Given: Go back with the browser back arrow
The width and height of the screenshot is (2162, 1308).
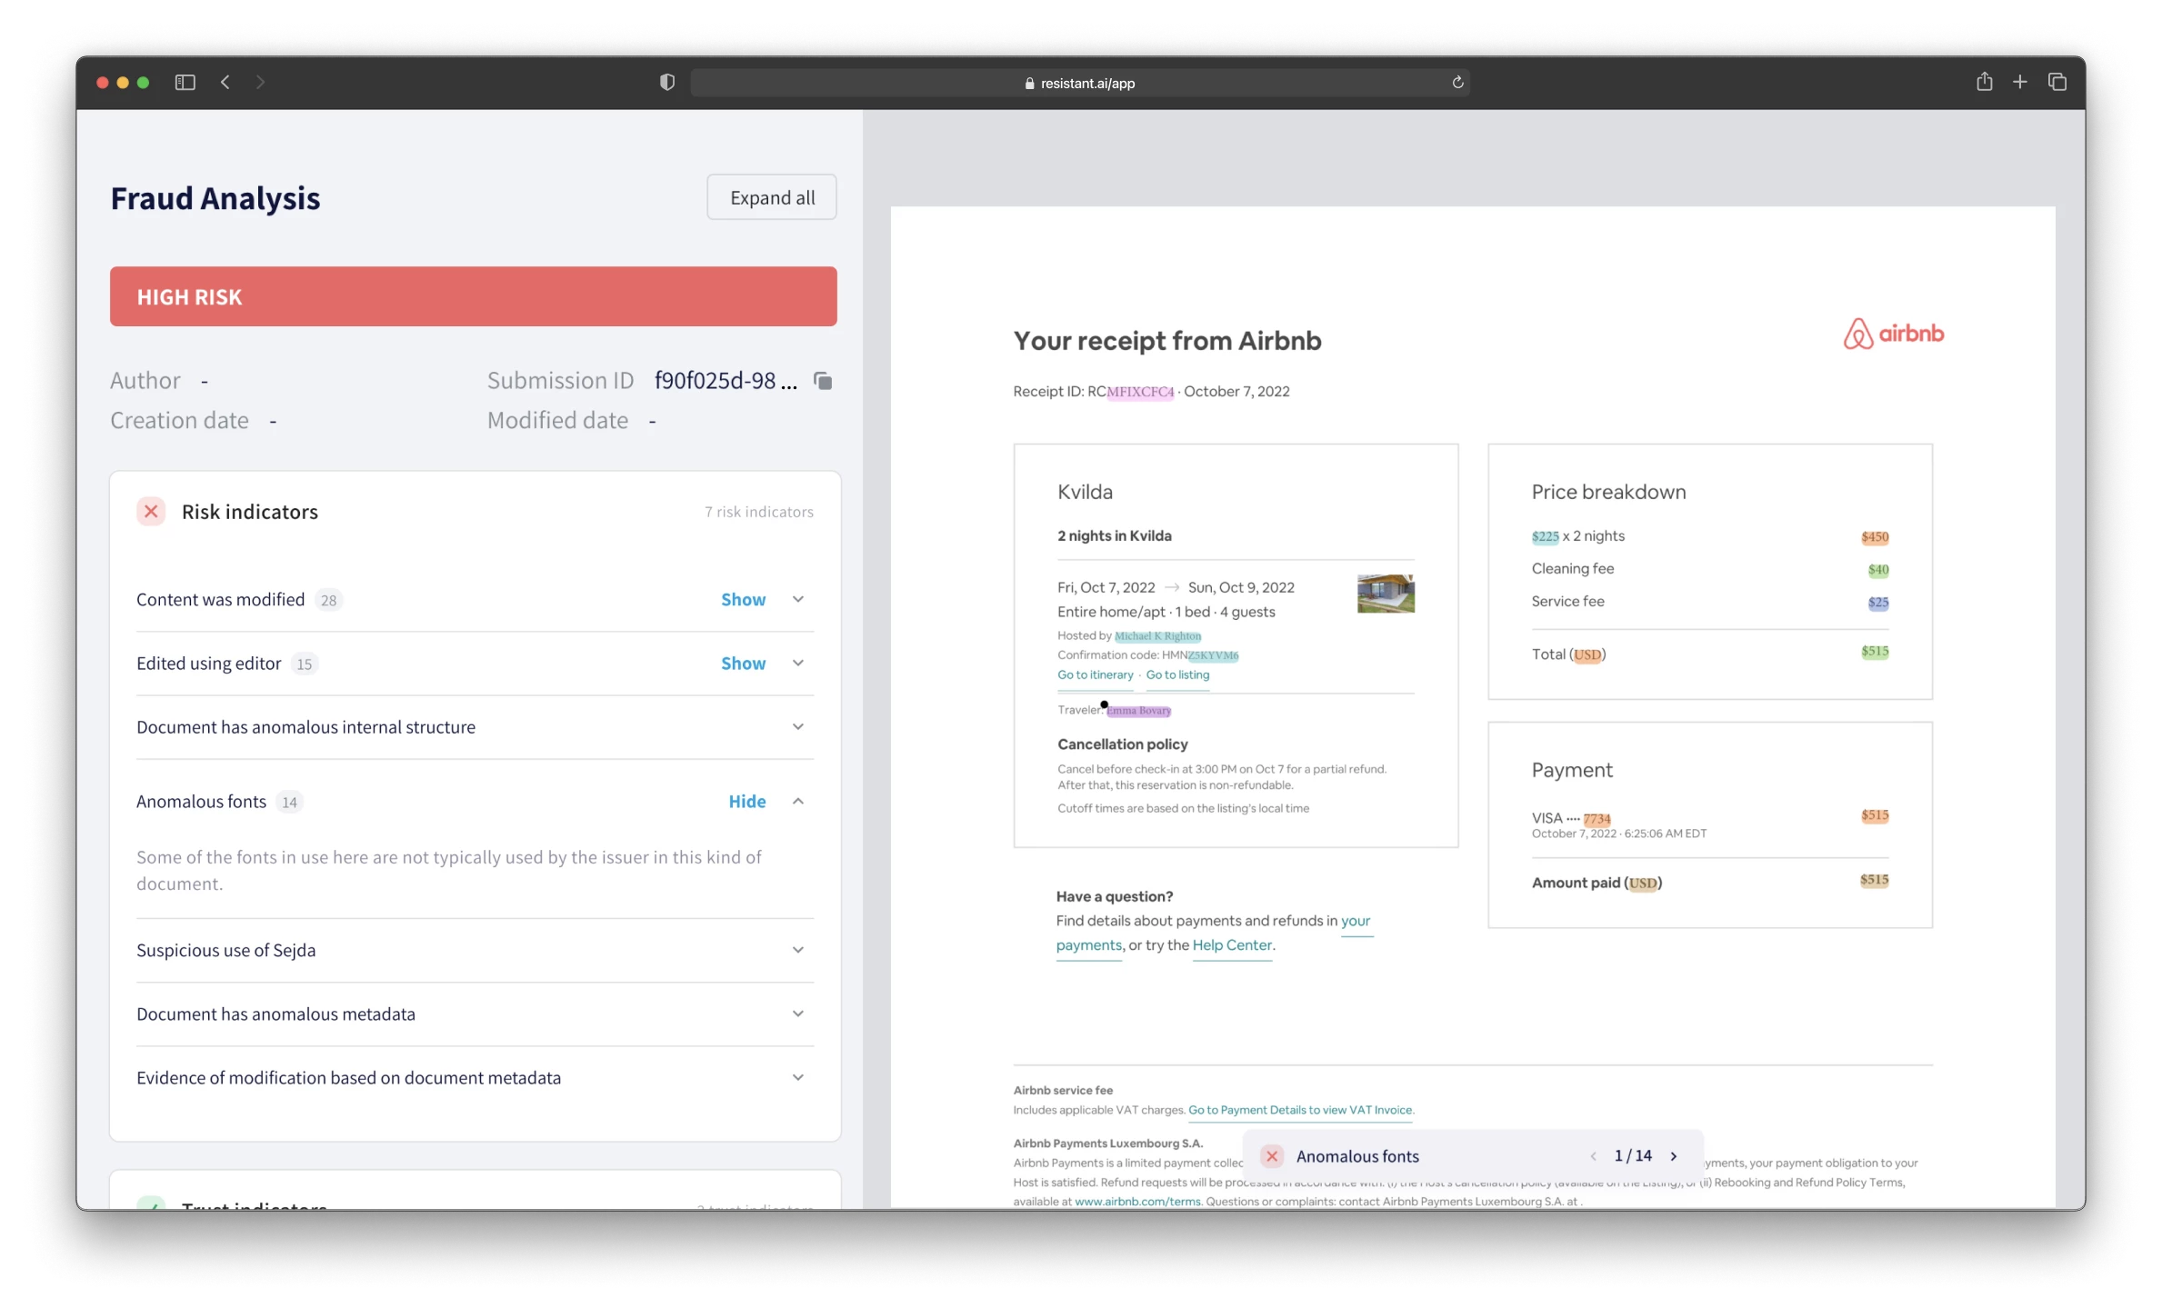Looking at the screenshot, I should 225,83.
